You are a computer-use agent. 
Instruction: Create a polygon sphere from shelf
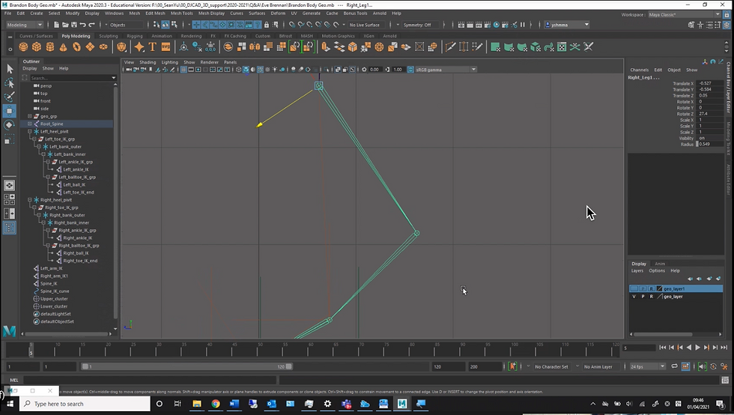(x=23, y=47)
